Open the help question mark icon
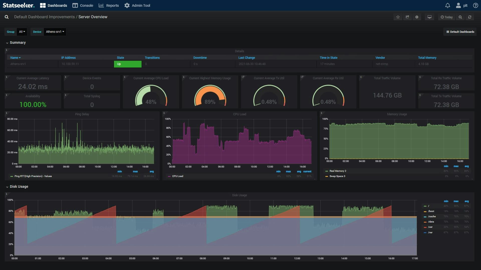 pos(475,5)
